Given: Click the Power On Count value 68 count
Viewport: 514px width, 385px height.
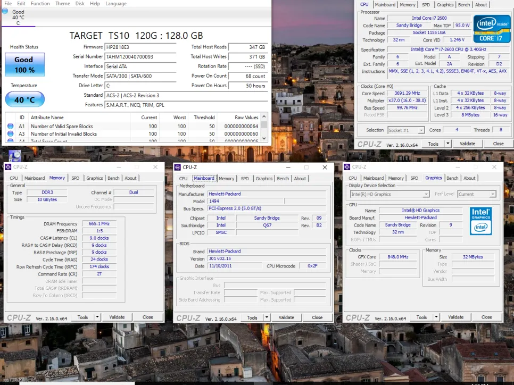Looking at the screenshot, I should coord(248,76).
